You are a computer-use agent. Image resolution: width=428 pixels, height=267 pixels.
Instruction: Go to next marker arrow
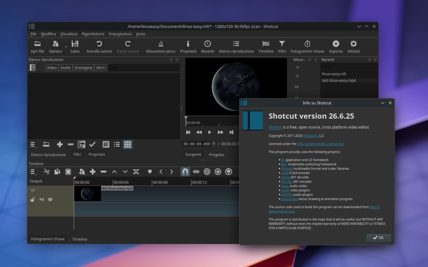[172, 172]
